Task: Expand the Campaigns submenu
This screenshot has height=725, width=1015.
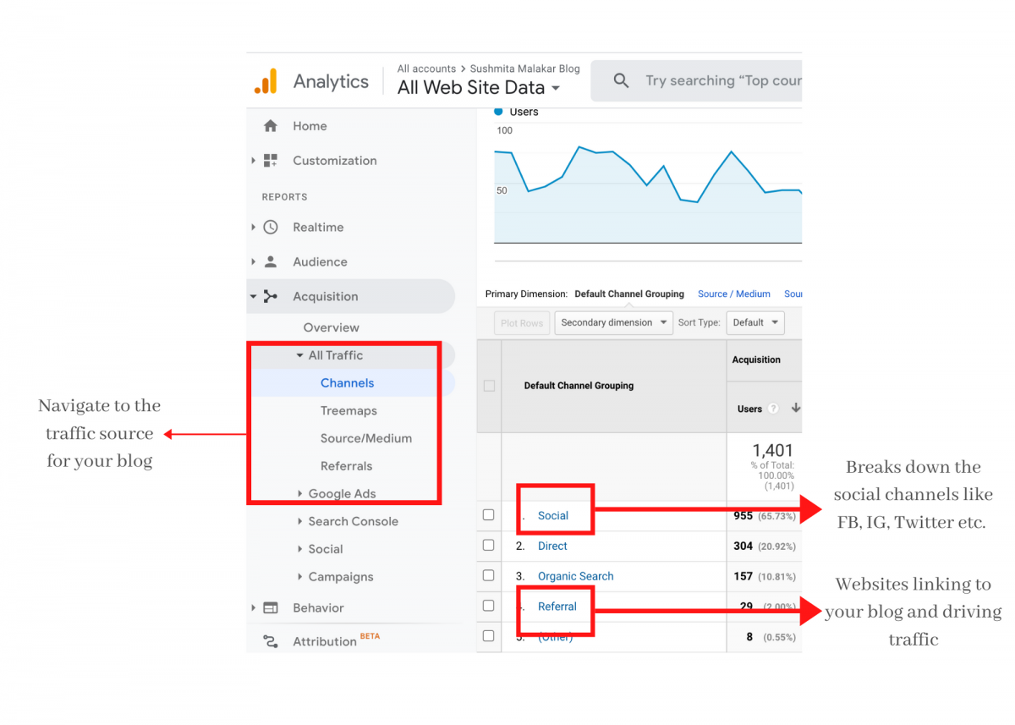Action: 300,576
